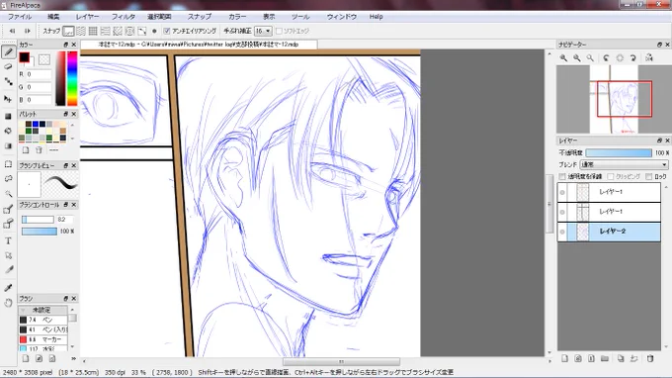Open the スナップ menu
672x378 pixels.
pyautogui.click(x=200, y=16)
